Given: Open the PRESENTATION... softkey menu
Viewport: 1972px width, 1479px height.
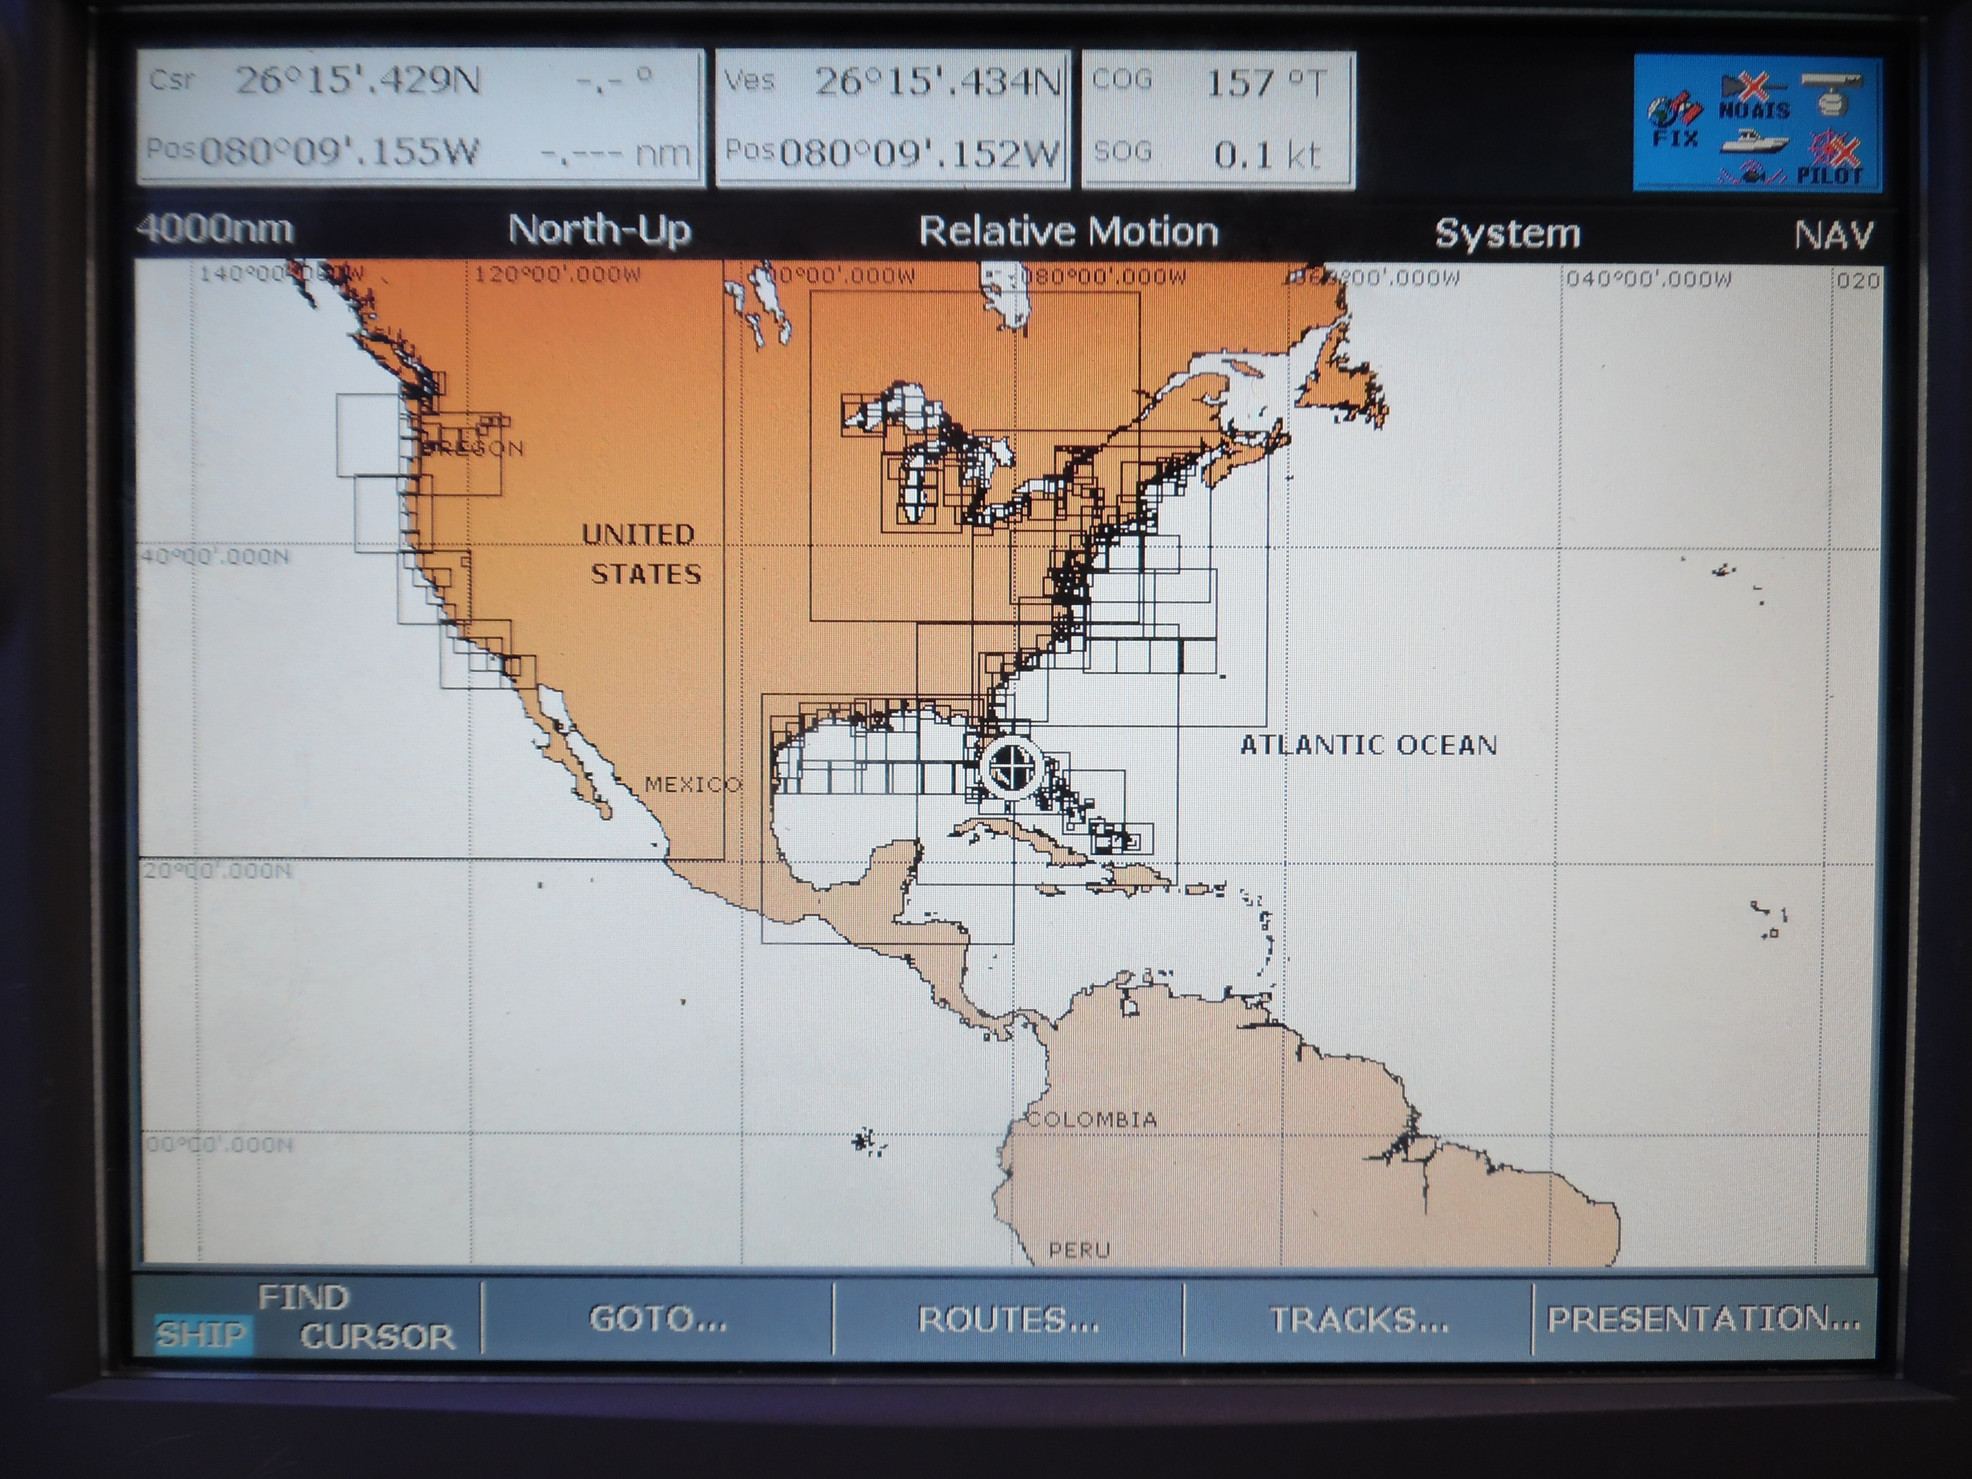Looking at the screenshot, I should click(1704, 1319).
